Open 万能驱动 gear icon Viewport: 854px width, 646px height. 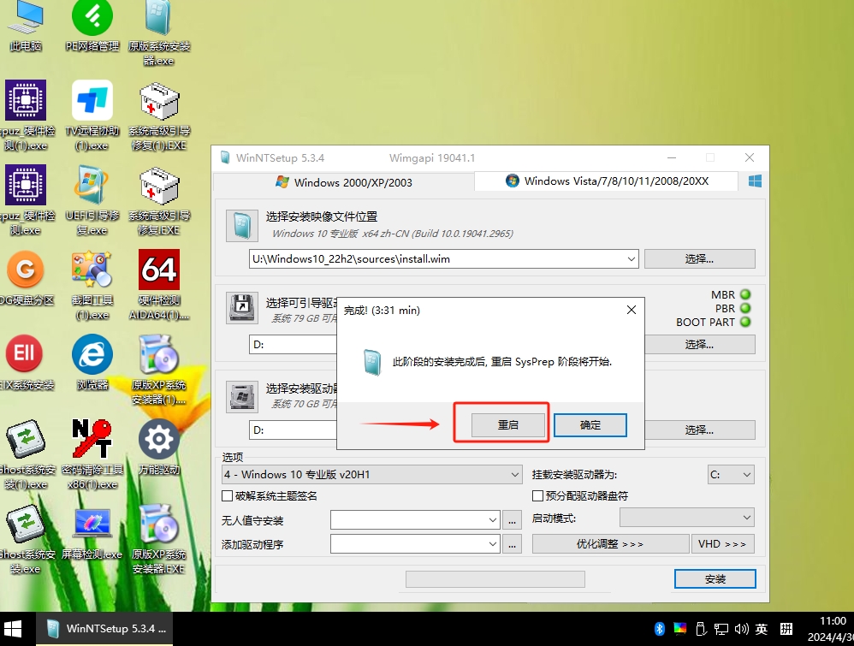point(158,447)
